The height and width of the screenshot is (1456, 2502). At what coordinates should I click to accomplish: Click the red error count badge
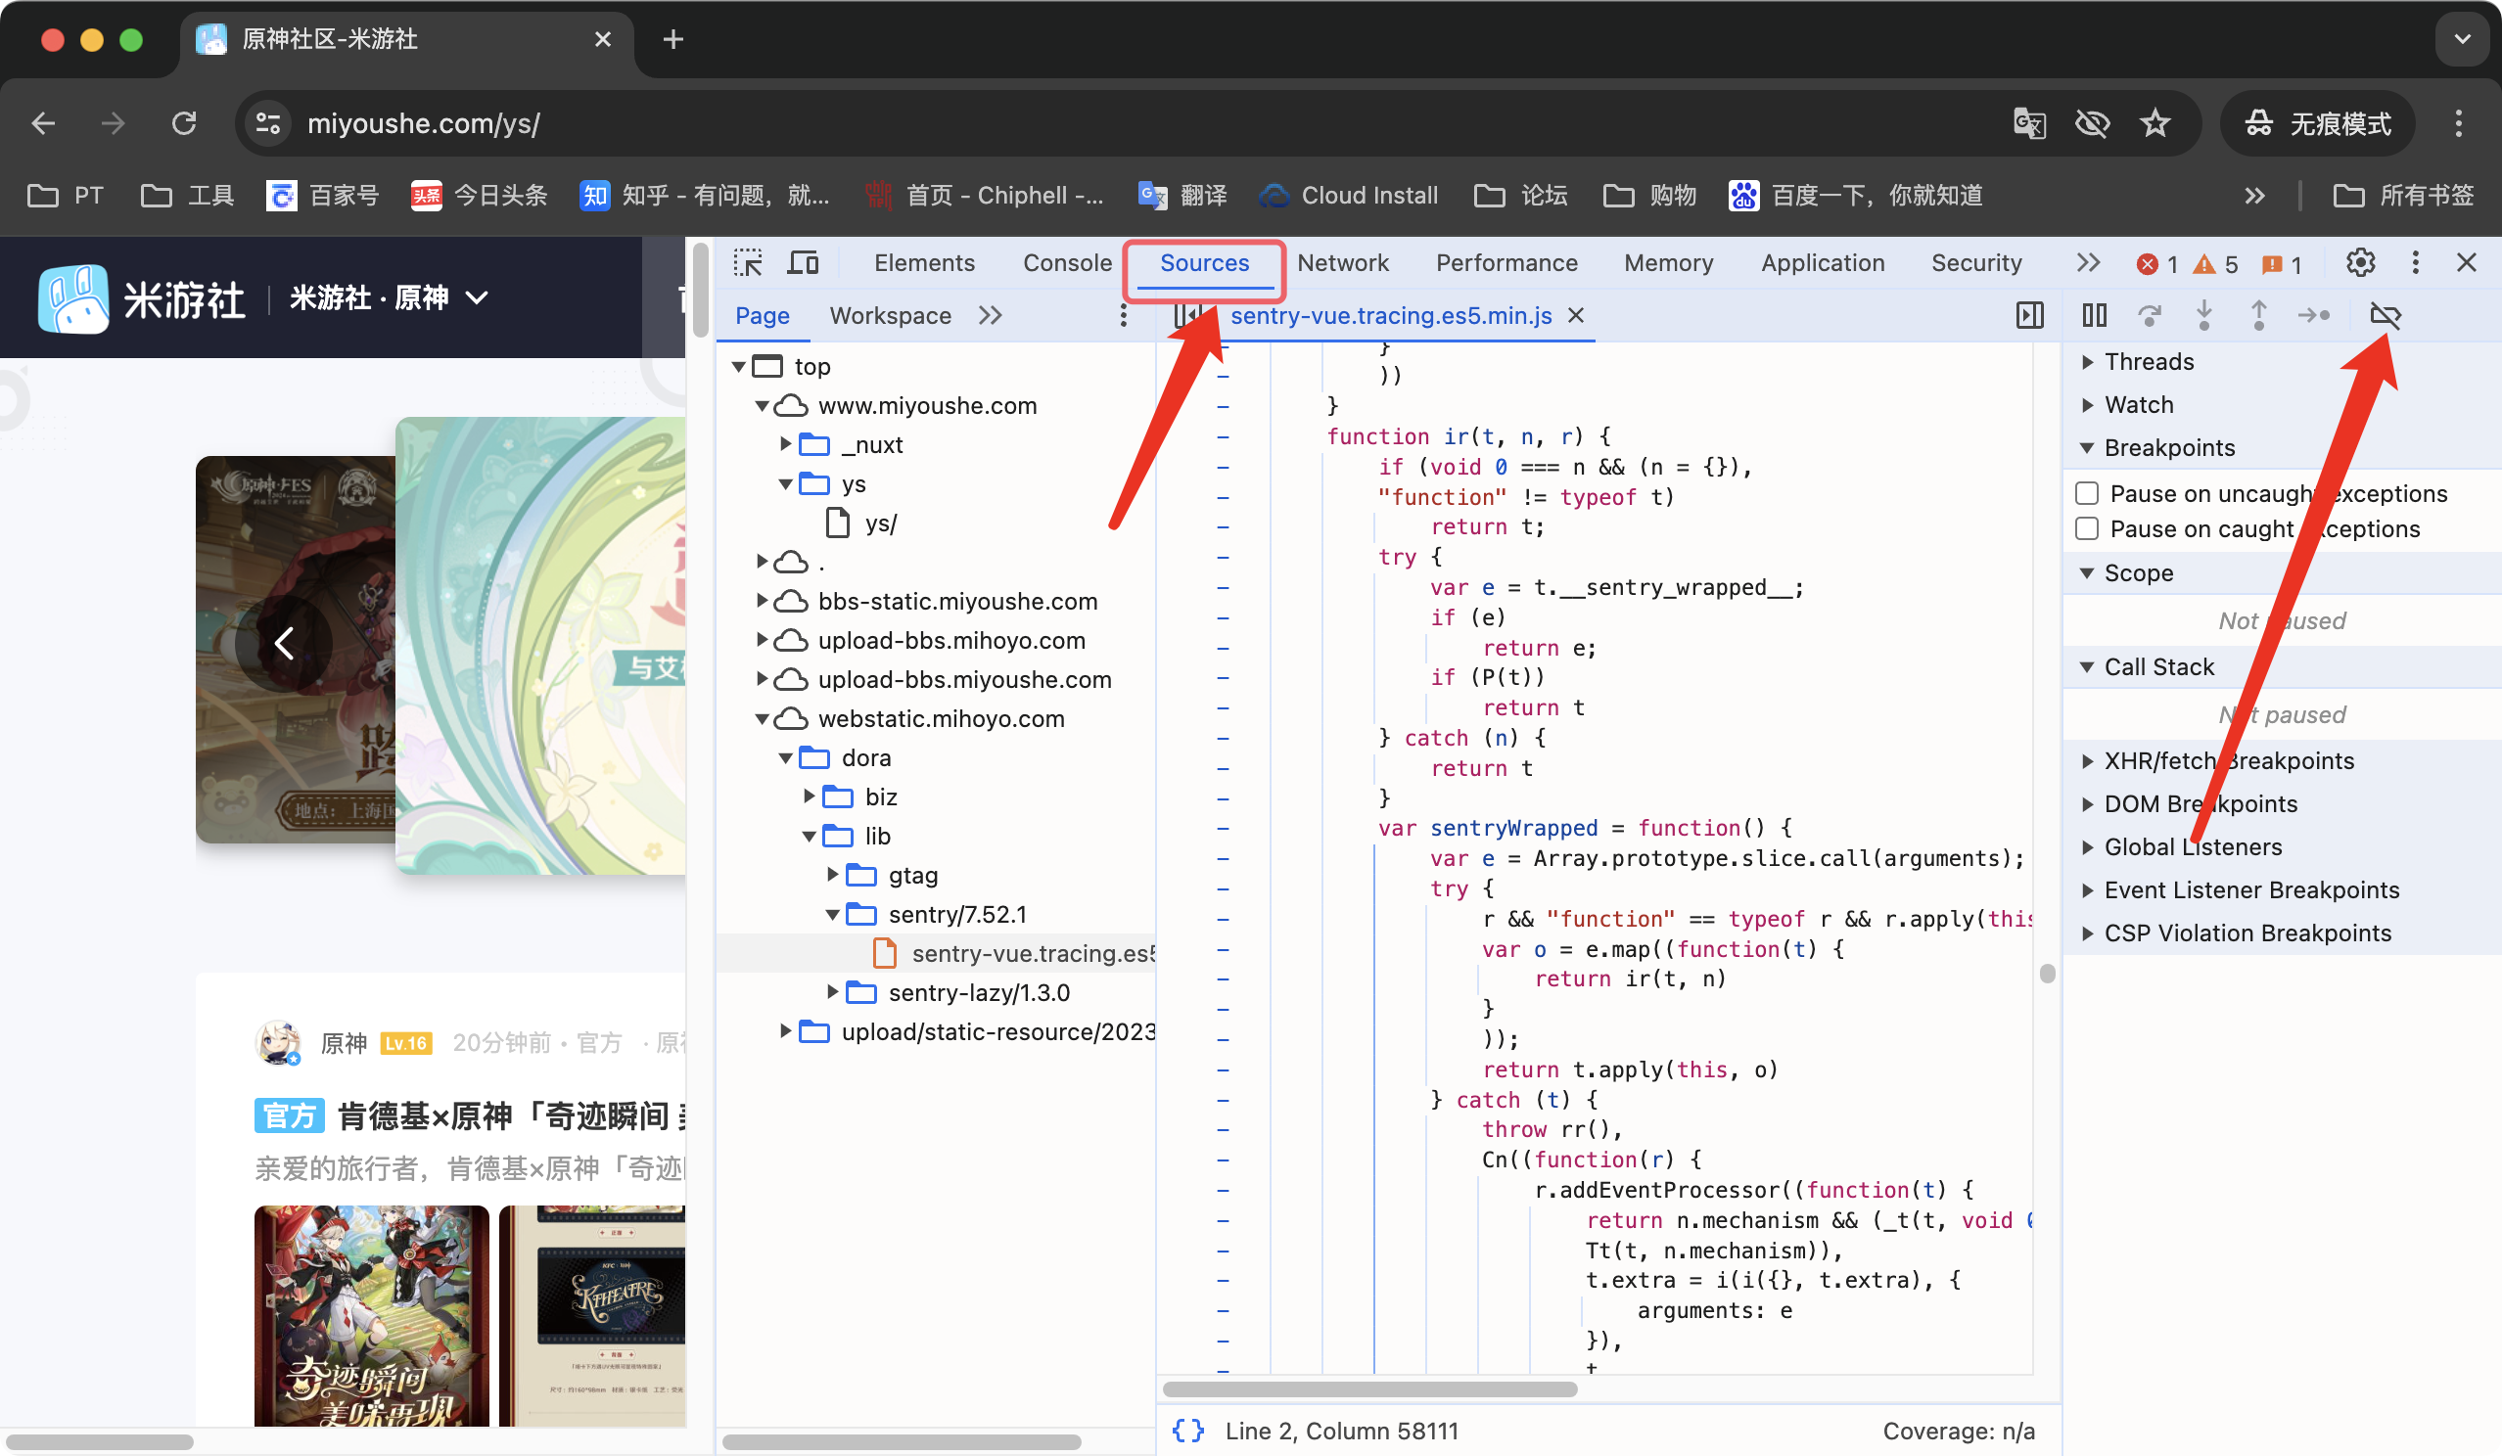[x=2157, y=264]
